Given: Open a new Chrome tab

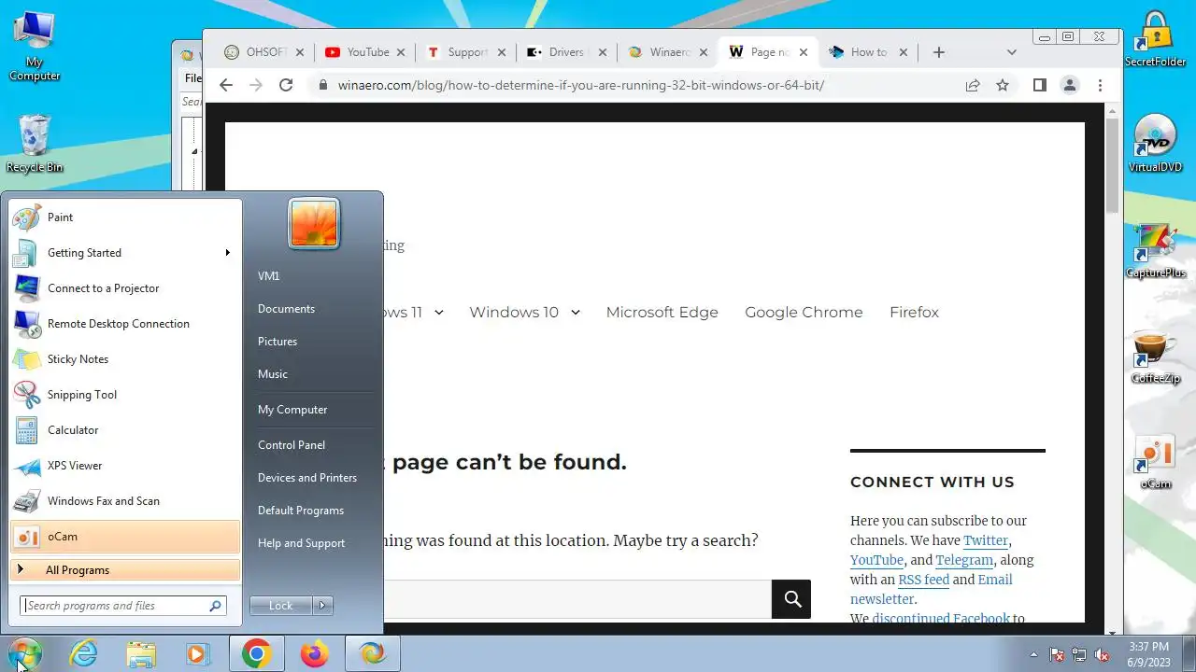Looking at the screenshot, I should (x=939, y=52).
